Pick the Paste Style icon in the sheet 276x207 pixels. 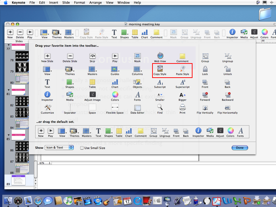pyautogui.click(x=183, y=68)
